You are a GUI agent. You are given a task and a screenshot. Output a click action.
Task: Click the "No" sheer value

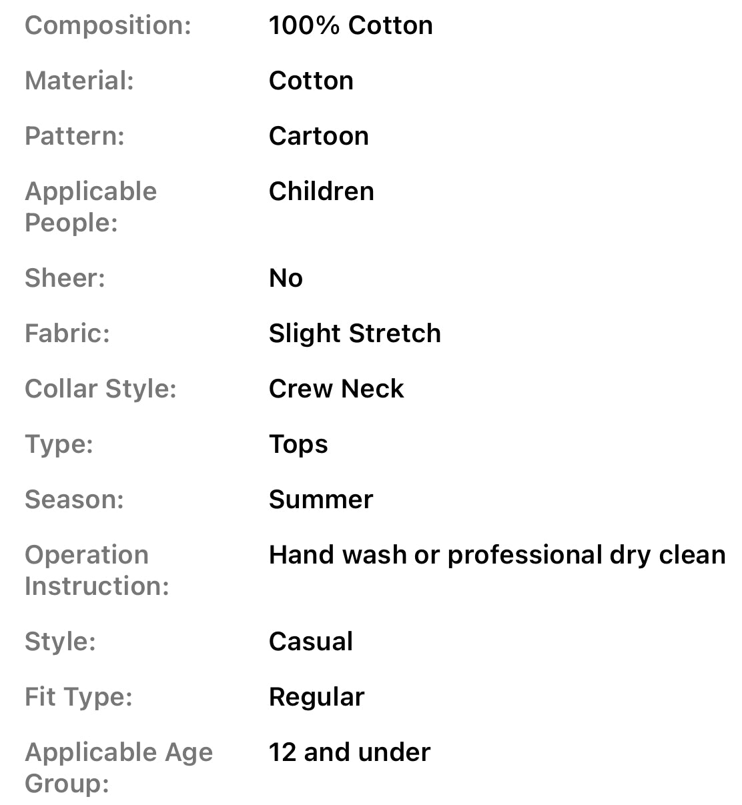(x=286, y=278)
